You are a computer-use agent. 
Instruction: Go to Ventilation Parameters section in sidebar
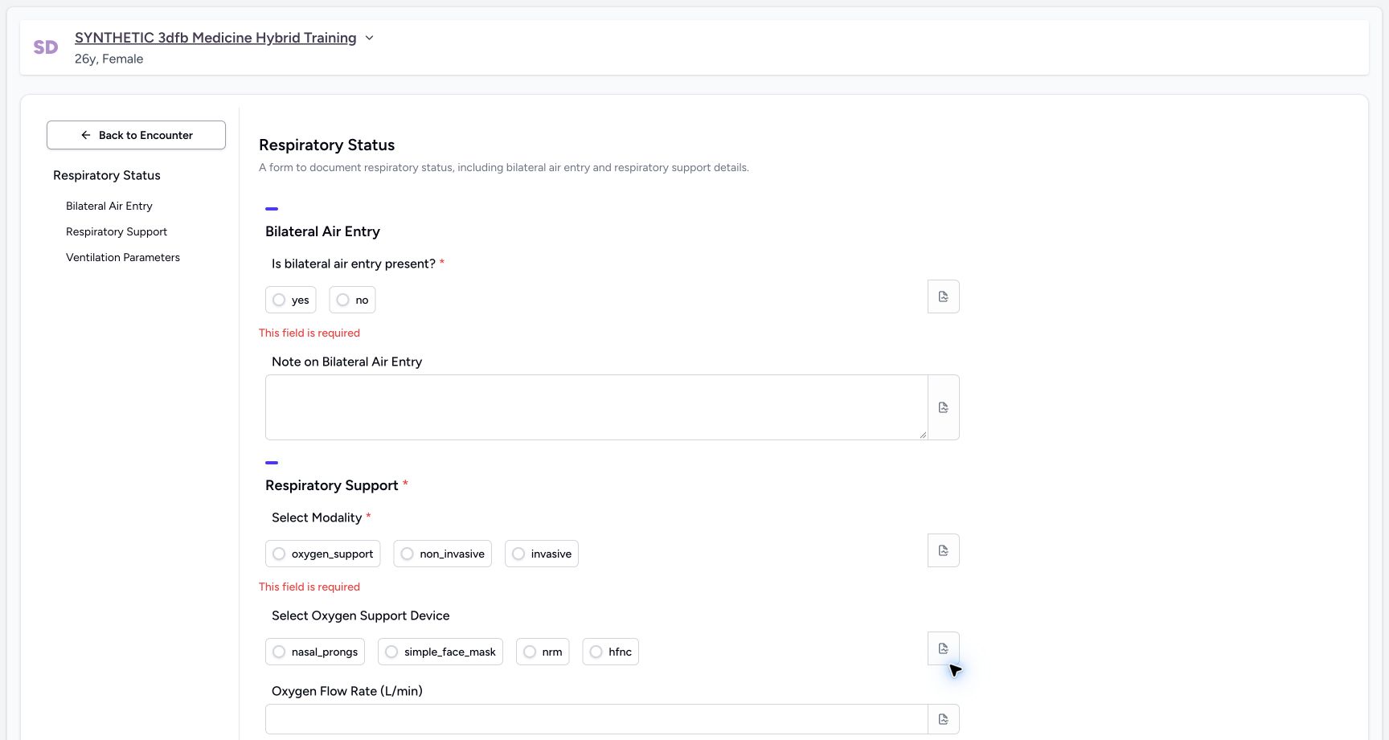[x=123, y=257]
